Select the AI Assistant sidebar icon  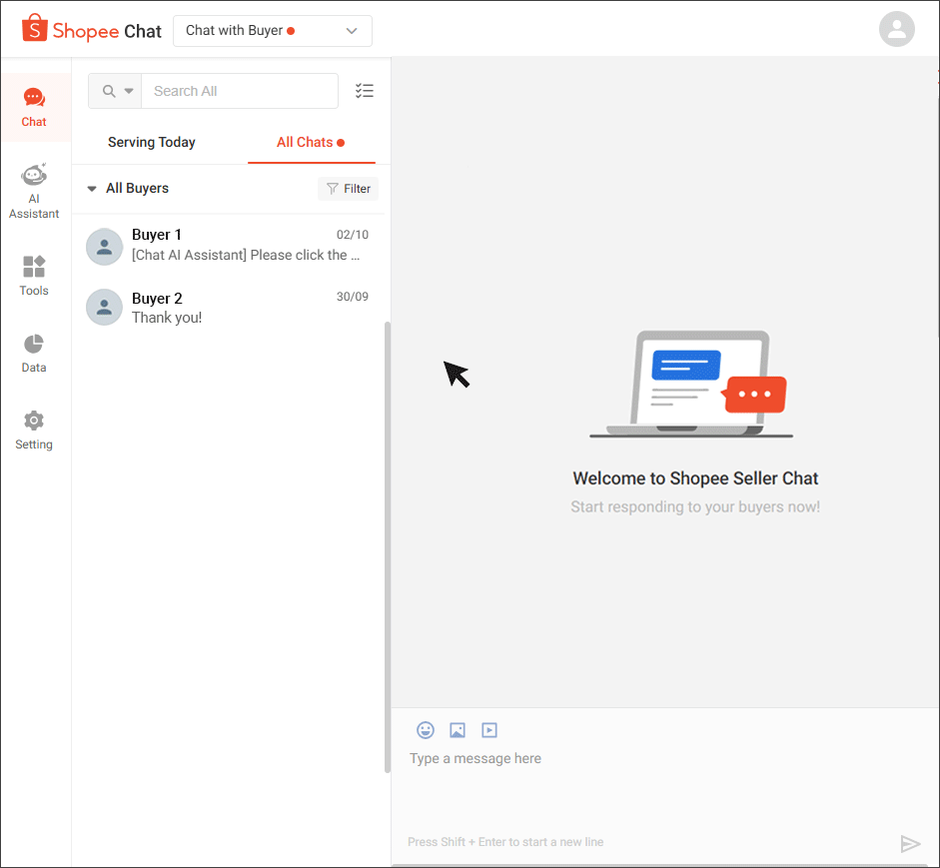pyautogui.click(x=34, y=190)
